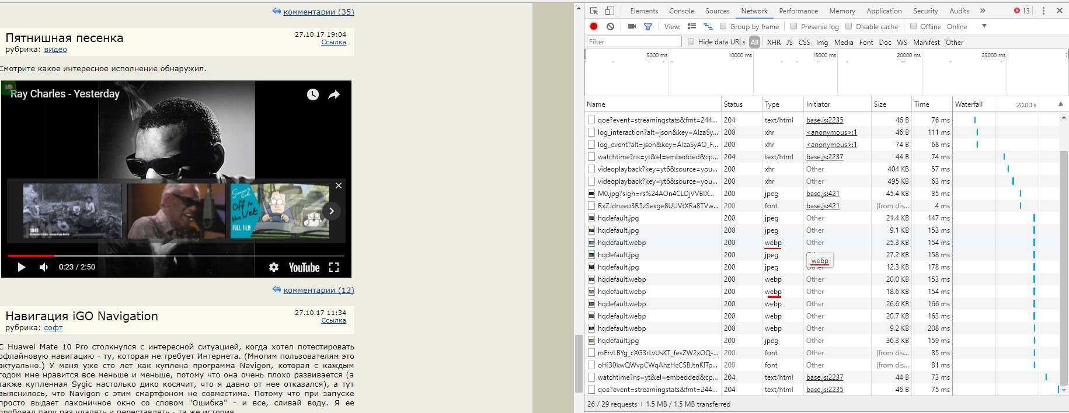The height and width of the screenshot is (413, 1069).
Task: Toggle the filter funnel icon
Action: [648, 26]
